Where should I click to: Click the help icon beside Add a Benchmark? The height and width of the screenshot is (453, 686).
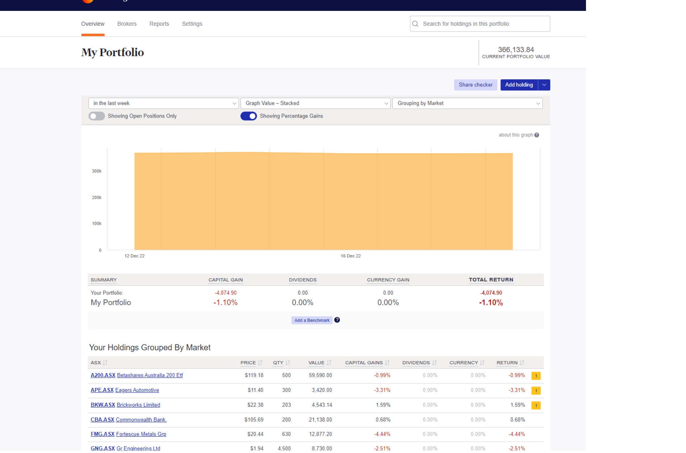click(x=337, y=320)
